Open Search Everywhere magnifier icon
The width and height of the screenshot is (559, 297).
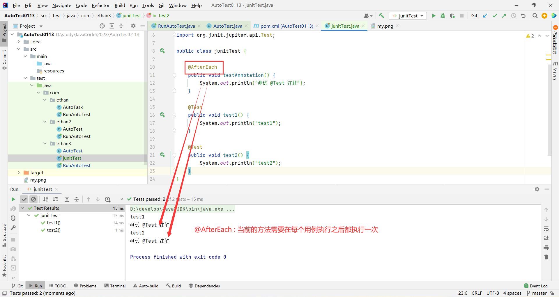pos(535,16)
